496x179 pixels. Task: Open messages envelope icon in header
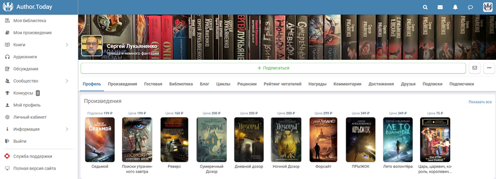pyautogui.click(x=440, y=7)
